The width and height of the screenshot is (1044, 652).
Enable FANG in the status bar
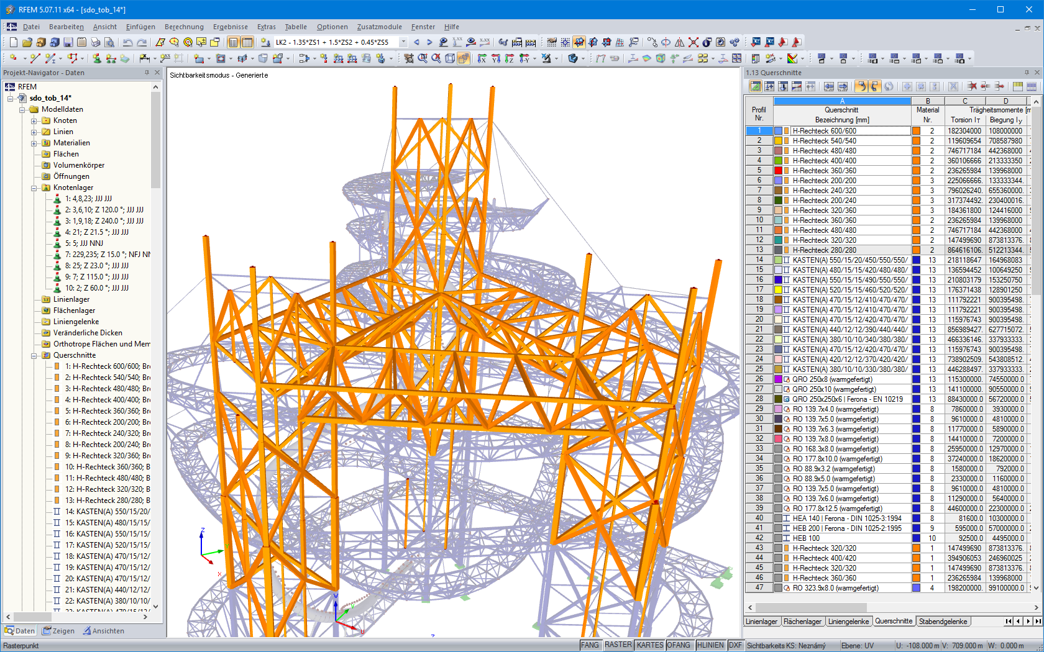[x=590, y=645]
